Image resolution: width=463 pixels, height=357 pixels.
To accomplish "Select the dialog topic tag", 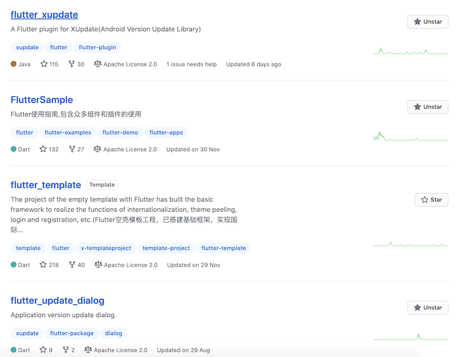I will point(114,333).
